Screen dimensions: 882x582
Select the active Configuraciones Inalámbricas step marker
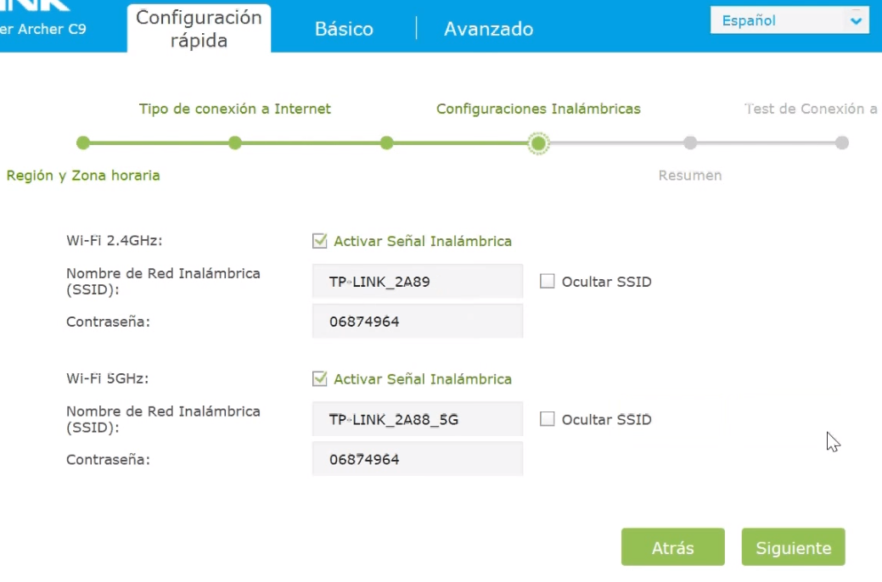540,143
